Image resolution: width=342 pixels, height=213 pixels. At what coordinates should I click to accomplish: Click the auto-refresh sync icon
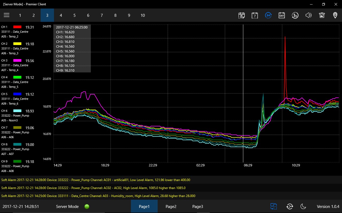[290, 206]
